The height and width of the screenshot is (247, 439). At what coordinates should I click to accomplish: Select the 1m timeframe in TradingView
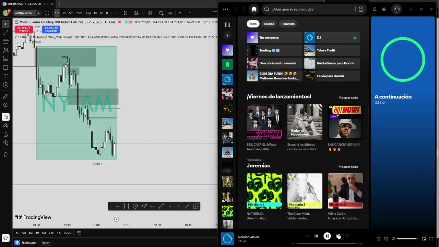[57, 13]
